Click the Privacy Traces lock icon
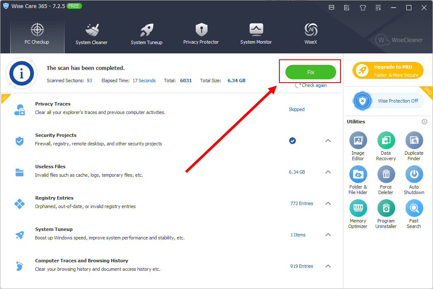433x289 pixels. [x=20, y=109]
